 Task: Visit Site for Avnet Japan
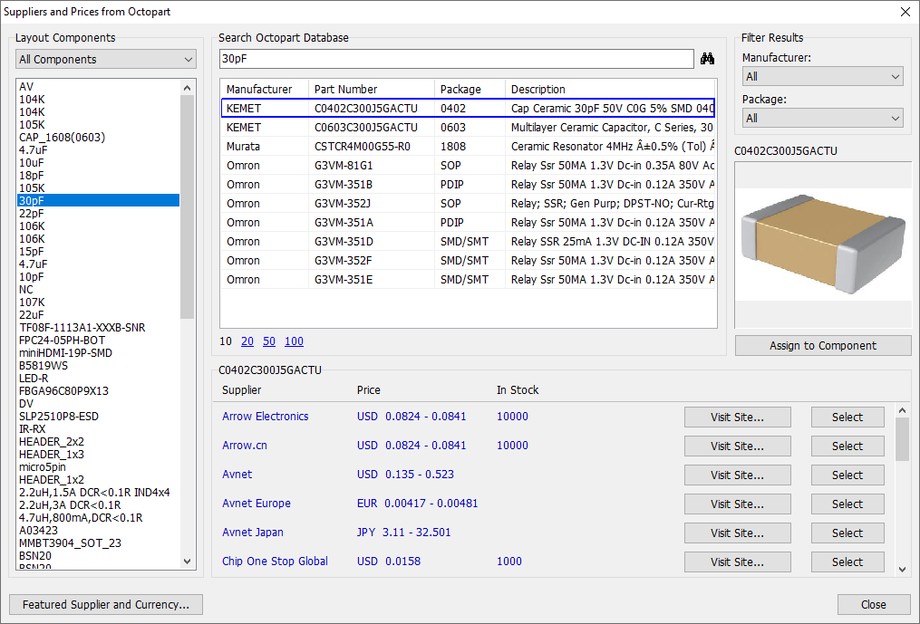click(x=738, y=533)
